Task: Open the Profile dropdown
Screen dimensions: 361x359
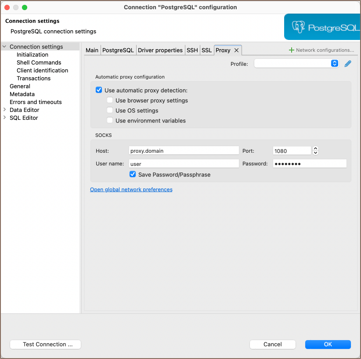Action: (296, 64)
